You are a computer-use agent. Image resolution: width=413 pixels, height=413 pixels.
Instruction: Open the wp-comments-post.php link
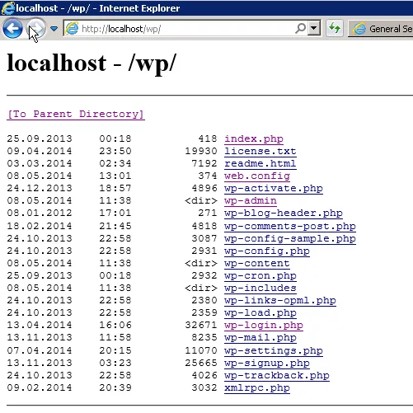click(x=290, y=226)
